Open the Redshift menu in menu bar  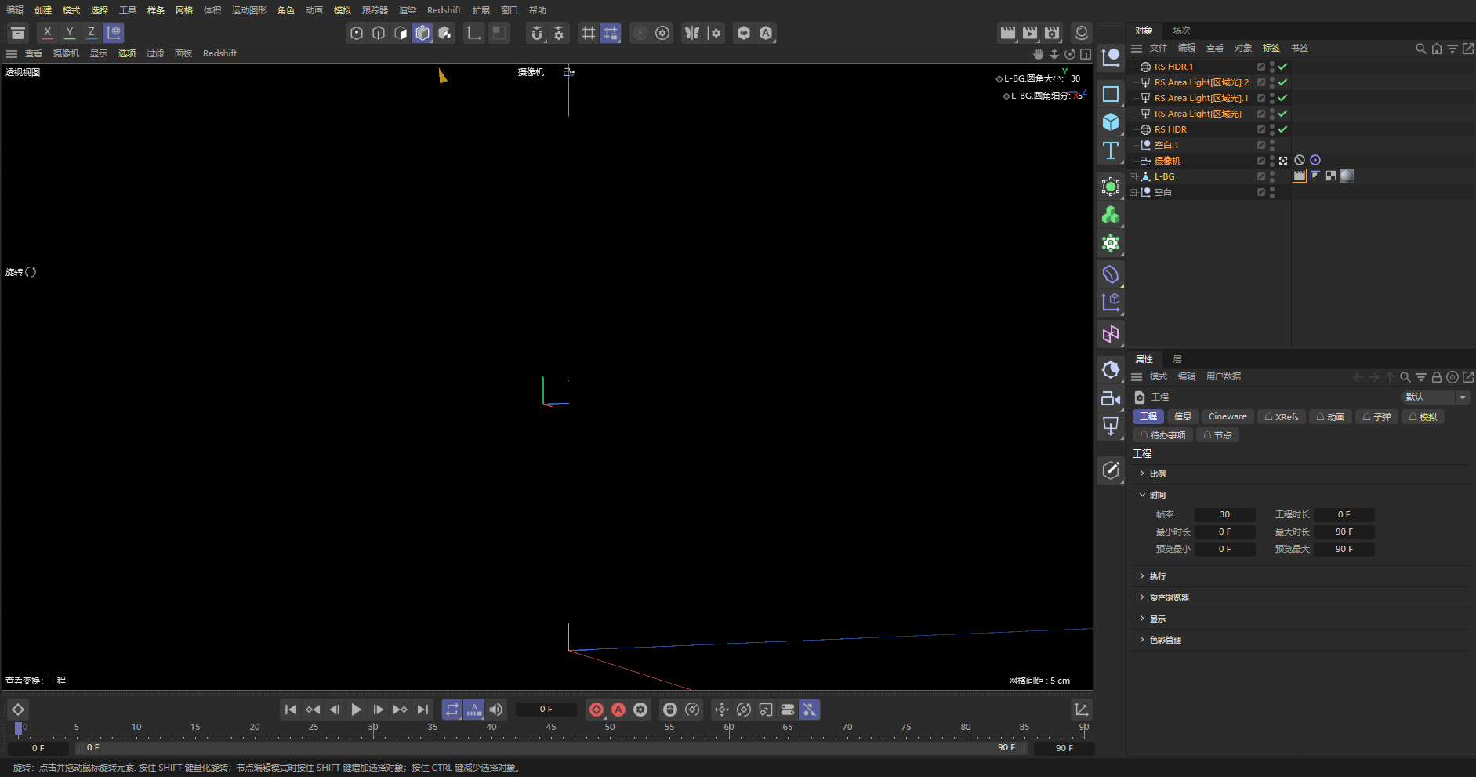[444, 10]
